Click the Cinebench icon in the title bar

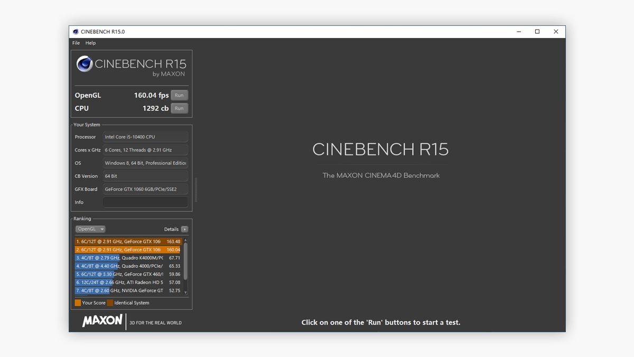[x=76, y=32]
